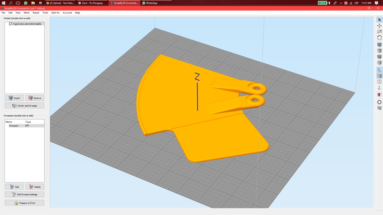Viewport: 383px width, 215px height.
Task: Switch to top view cube
Action: (x=379, y=51)
